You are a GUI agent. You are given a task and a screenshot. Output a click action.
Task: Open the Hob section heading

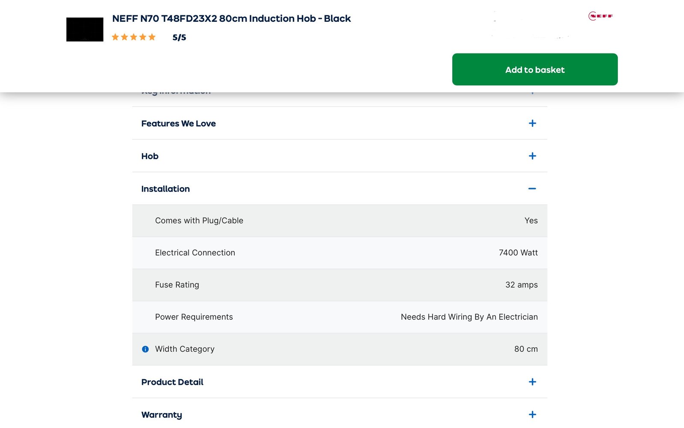click(x=150, y=156)
